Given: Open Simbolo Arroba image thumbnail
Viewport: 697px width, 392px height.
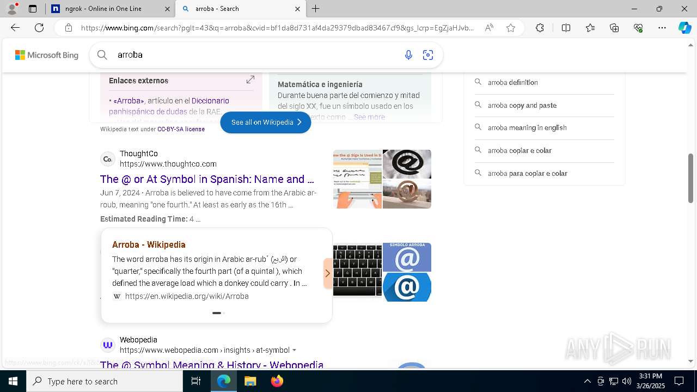Looking at the screenshot, I should tap(407, 257).
